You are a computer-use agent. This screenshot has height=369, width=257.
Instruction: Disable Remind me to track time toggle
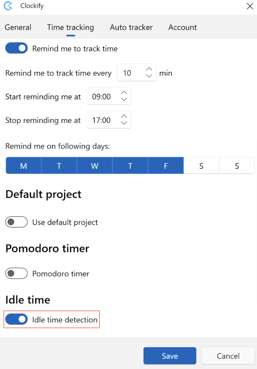pos(17,48)
